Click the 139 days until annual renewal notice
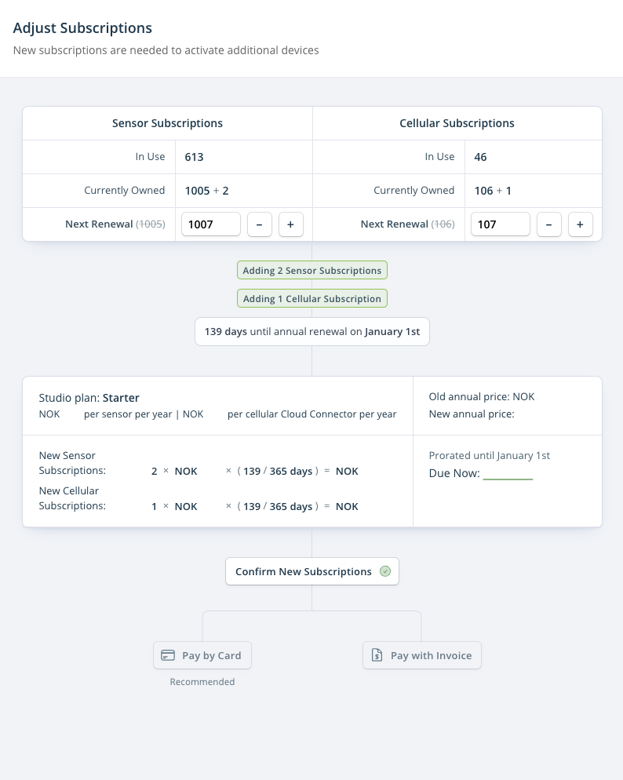This screenshot has width=623, height=780. (x=311, y=331)
